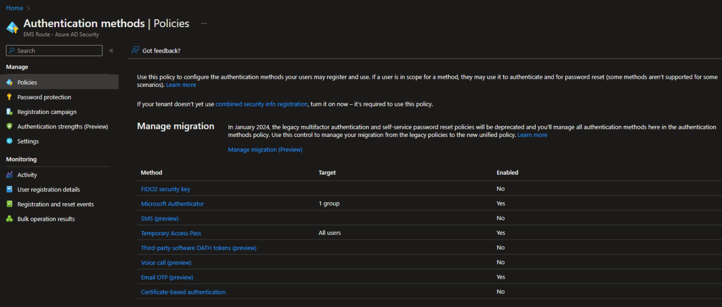The image size is (722, 307).
Task: Open SMS (preview) method
Action: coord(160,218)
